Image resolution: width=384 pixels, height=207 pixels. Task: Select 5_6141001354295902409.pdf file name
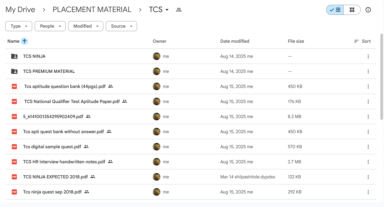pos(53,117)
